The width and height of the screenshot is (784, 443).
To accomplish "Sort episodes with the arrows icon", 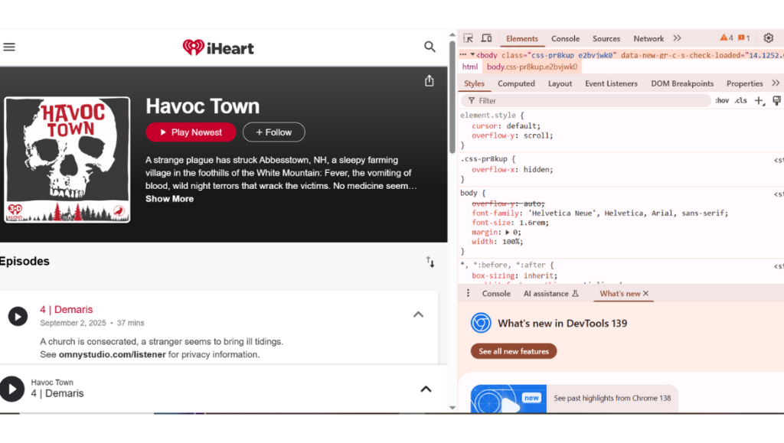I will (x=430, y=262).
